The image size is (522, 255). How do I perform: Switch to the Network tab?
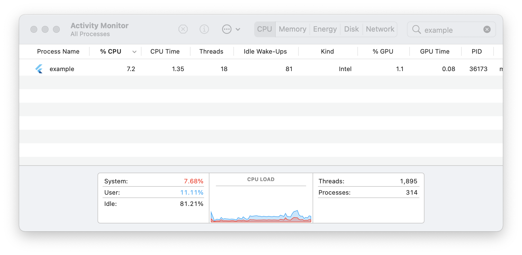[x=380, y=29]
